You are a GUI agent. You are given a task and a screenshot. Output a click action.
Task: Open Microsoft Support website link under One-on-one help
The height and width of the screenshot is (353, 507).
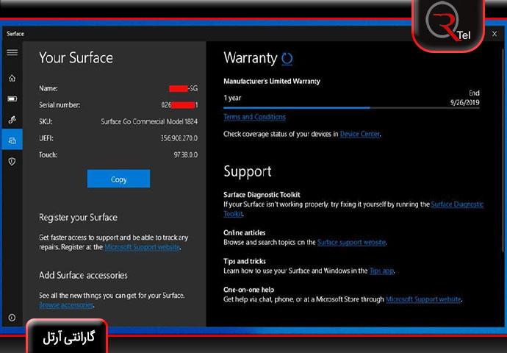tap(423, 299)
